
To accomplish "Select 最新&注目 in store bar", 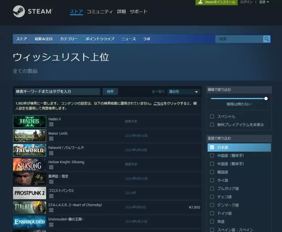I will pos(43,39).
